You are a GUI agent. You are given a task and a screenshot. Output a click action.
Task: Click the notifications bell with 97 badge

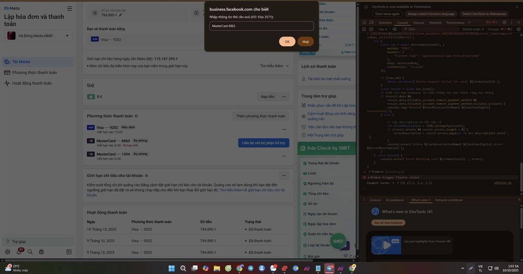click(19, 252)
